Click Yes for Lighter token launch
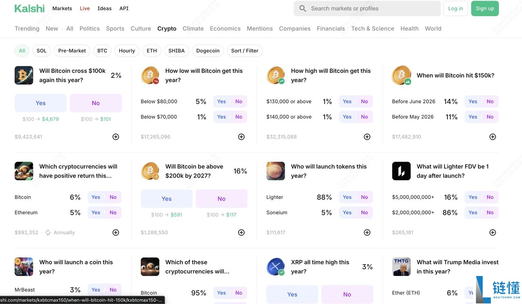The width and height of the screenshot is (522, 304). coord(347,197)
